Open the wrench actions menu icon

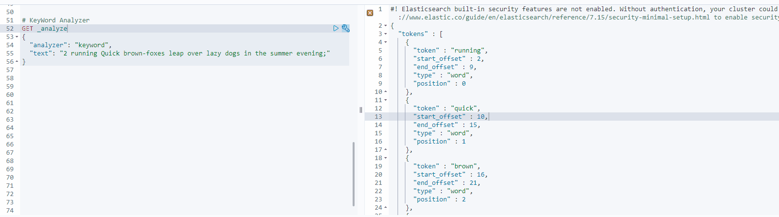point(346,28)
